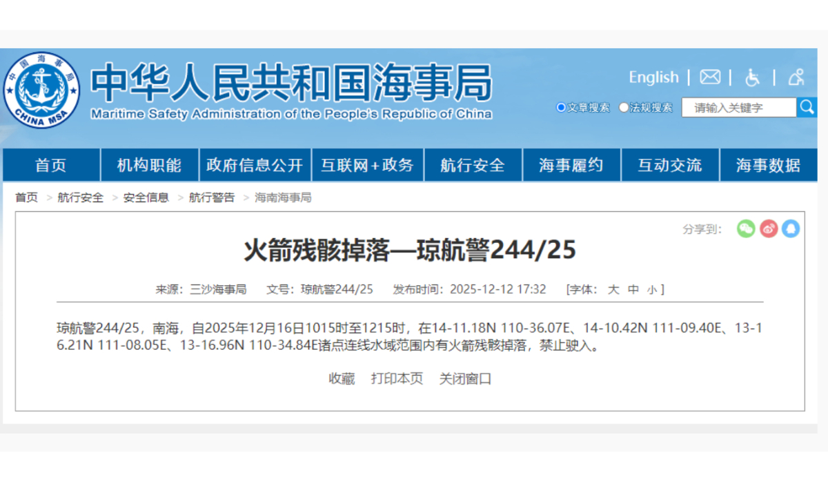Share via the blue QQ icon
Screen dimensions: 828x497
(x=791, y=228)
